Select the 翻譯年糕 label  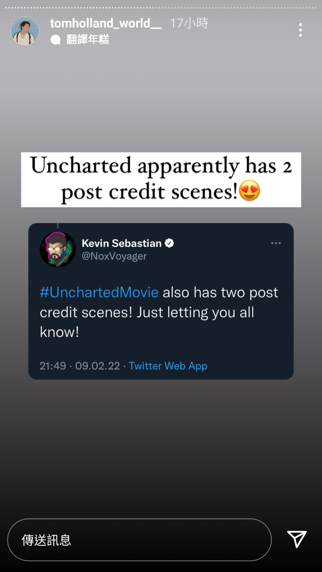coord(88,40)
